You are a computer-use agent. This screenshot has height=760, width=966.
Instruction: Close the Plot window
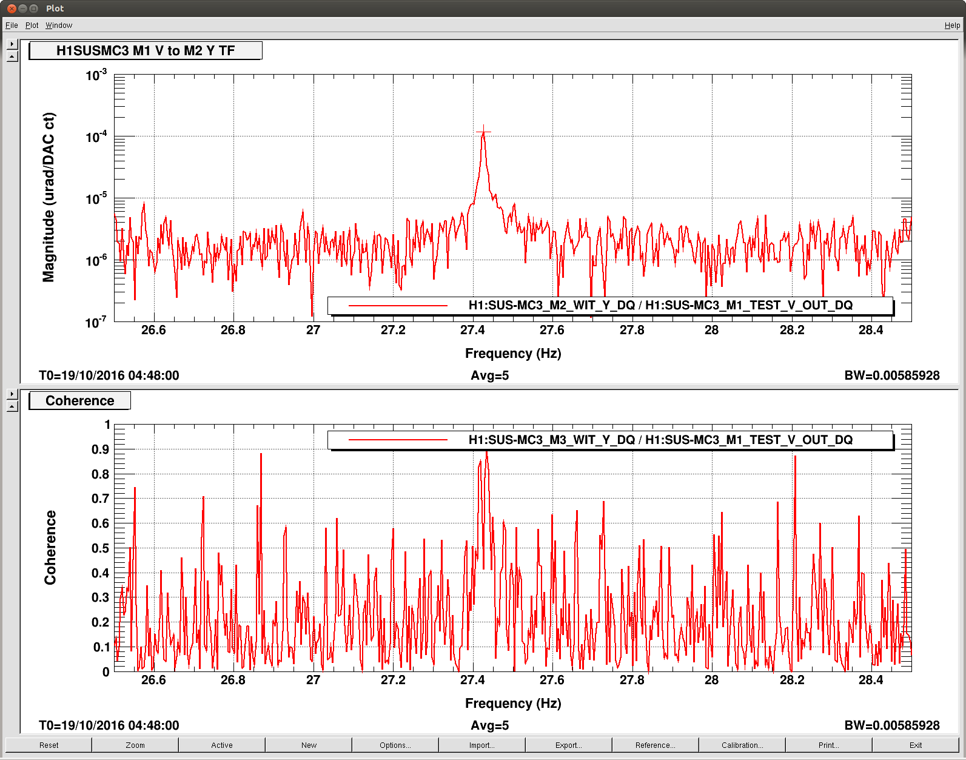[x=12, y=8]
